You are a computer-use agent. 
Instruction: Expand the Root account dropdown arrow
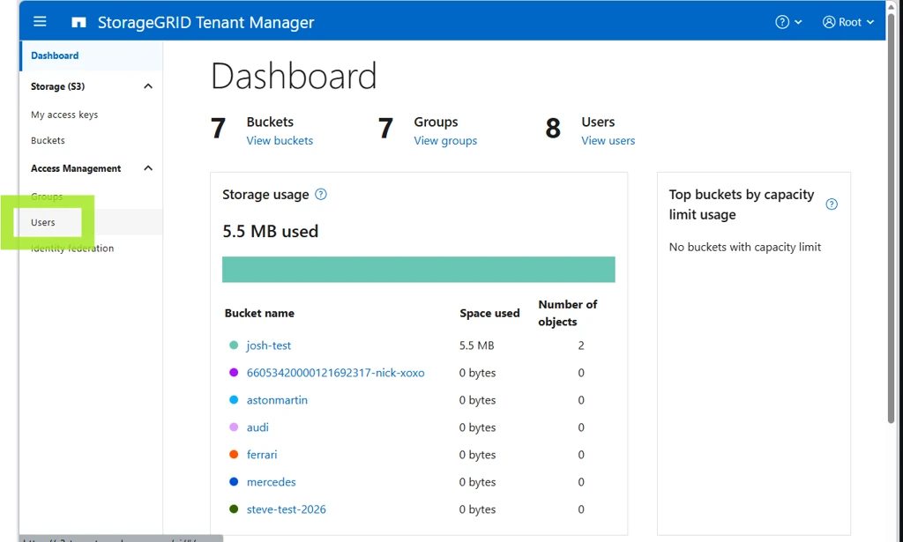(870, 22)
